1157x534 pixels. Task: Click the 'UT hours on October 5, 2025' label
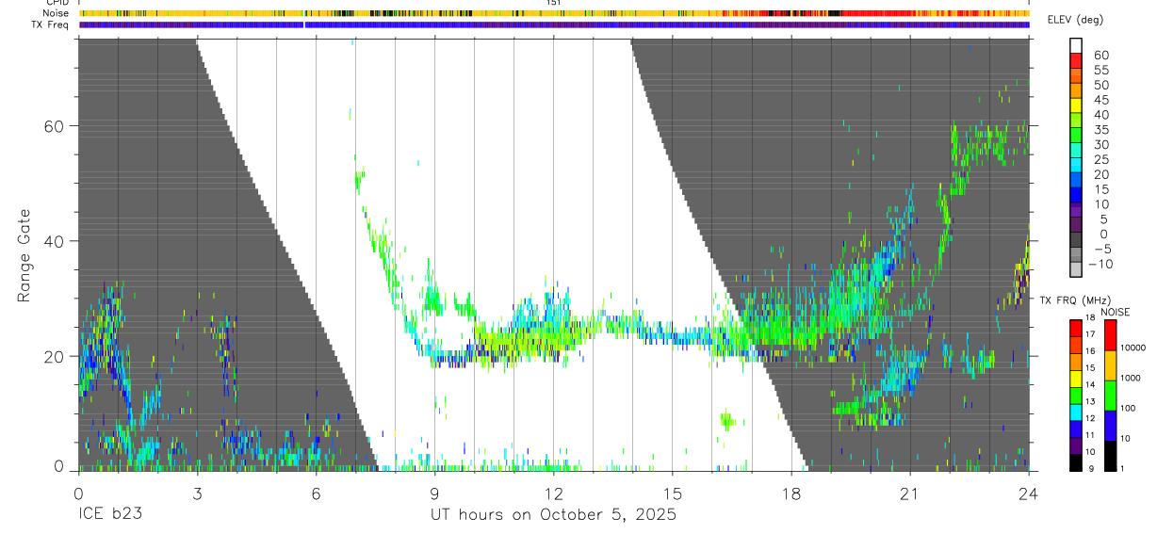click(x=553, y=515)
